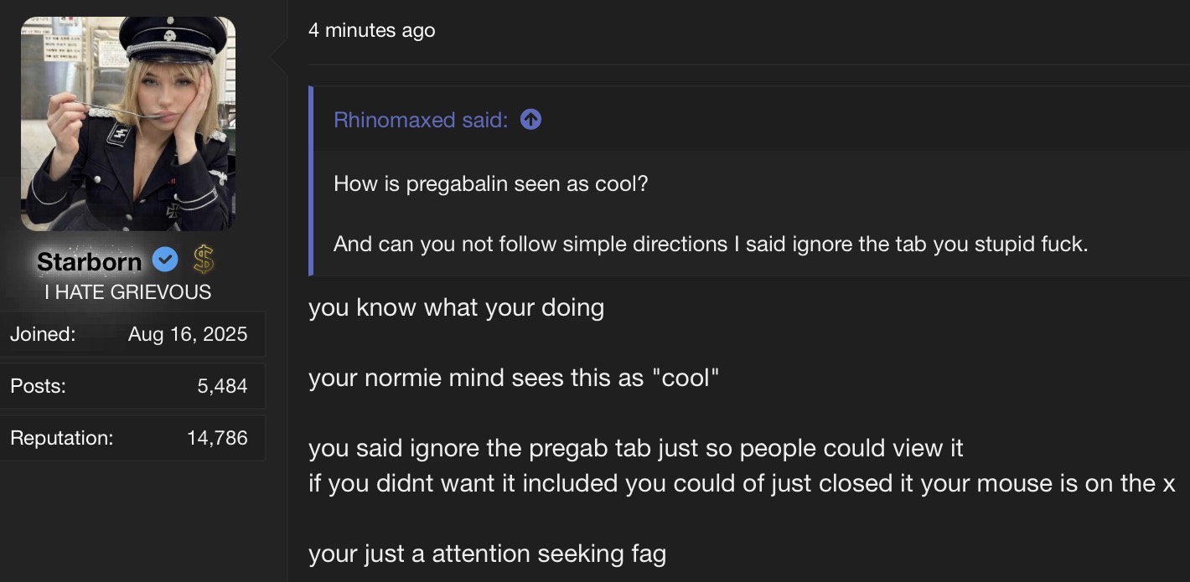Image resolution: width=1190 pixels, height=582 pixels.
Task: Open Starborn's avatar image
Action: (128, 124)
